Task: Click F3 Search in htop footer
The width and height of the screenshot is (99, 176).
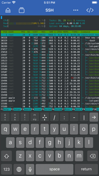Action: pyautogui.click(x=26, y=109)
